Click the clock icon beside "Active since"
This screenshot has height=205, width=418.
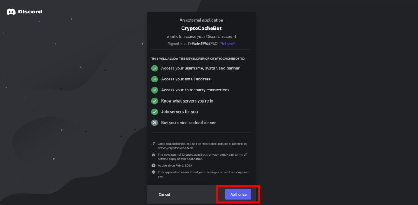pos(153,165)
